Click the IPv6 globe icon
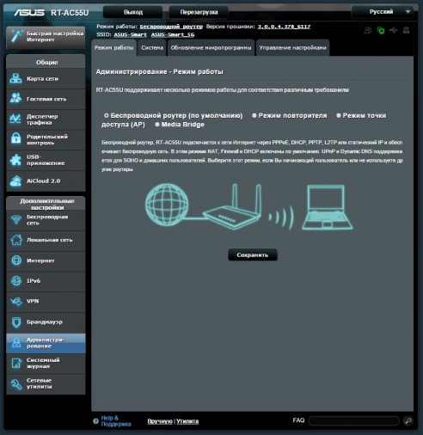 (16, 281)
